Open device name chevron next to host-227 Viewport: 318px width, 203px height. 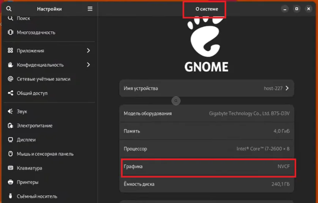(287, 88)
